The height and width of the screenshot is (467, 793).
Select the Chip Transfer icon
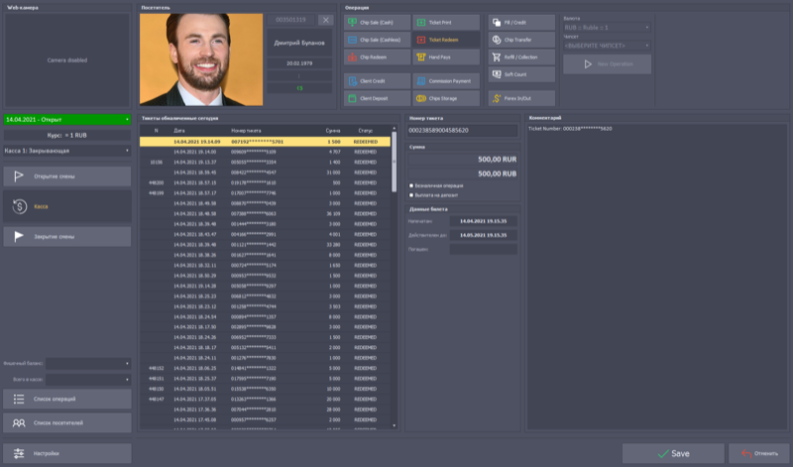pyautogui.click(x=498, y=40)
